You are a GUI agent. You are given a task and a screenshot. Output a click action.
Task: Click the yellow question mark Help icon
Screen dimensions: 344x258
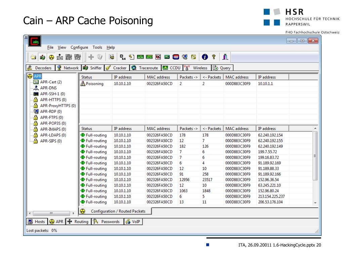[x=214, y=57]
